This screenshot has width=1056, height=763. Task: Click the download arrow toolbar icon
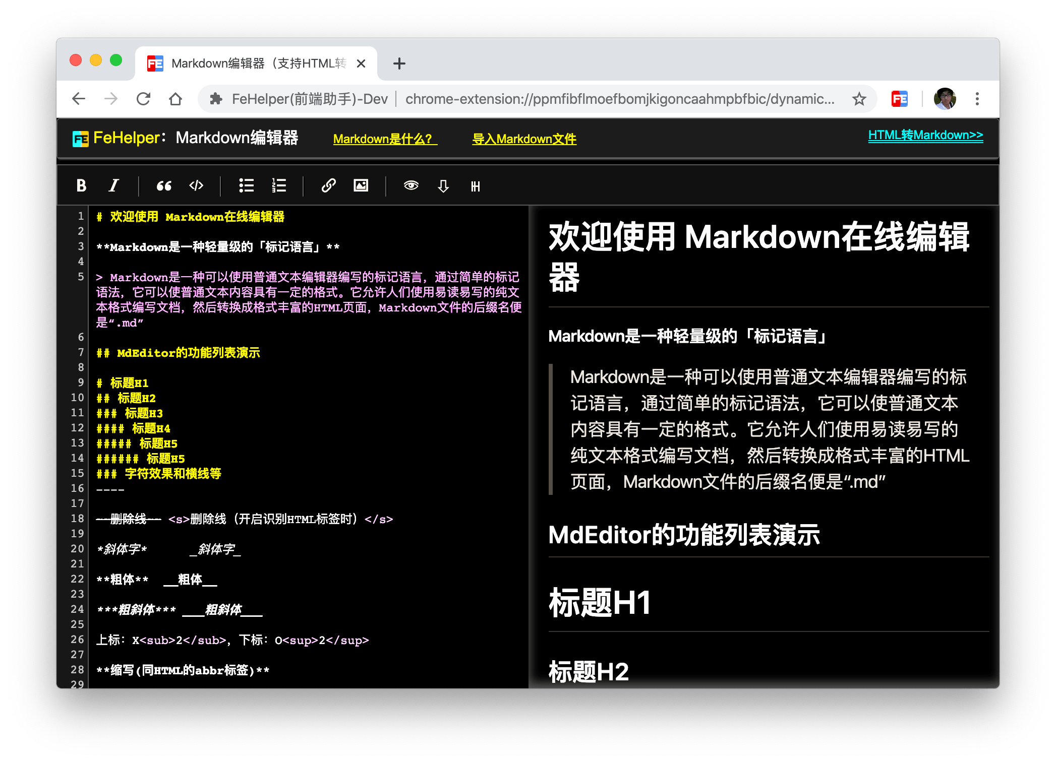[443, 186]
